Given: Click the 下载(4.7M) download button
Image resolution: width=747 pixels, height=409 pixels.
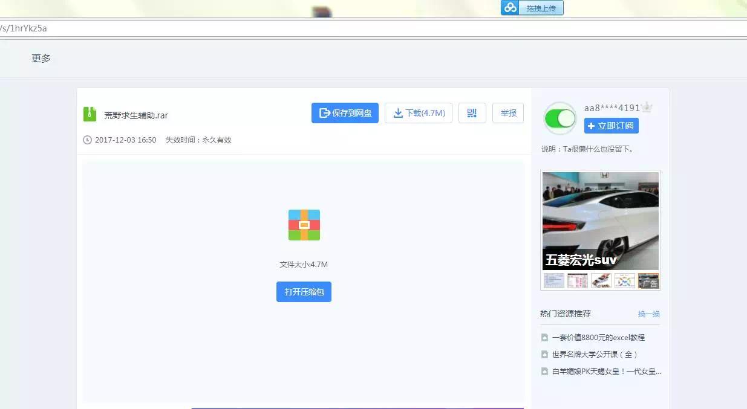Looking at the screenshot, I should (x=419, y=113).
